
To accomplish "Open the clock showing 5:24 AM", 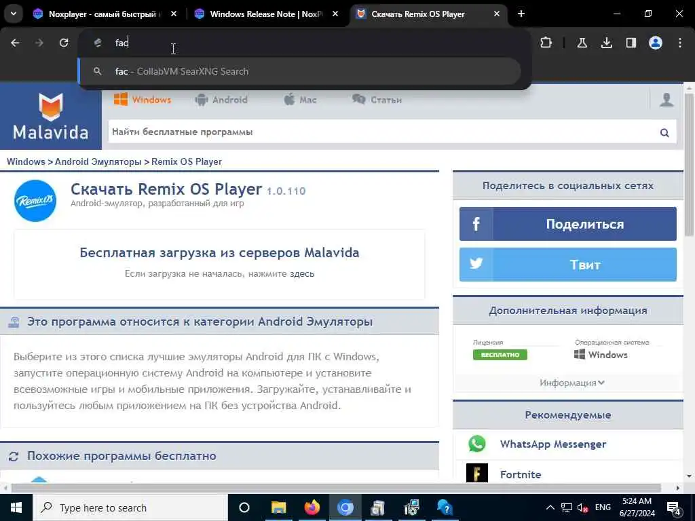I will [637, 507].
